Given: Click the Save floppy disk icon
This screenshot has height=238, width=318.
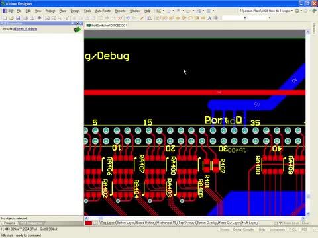Looking at the screenshot, I should 18,18.
